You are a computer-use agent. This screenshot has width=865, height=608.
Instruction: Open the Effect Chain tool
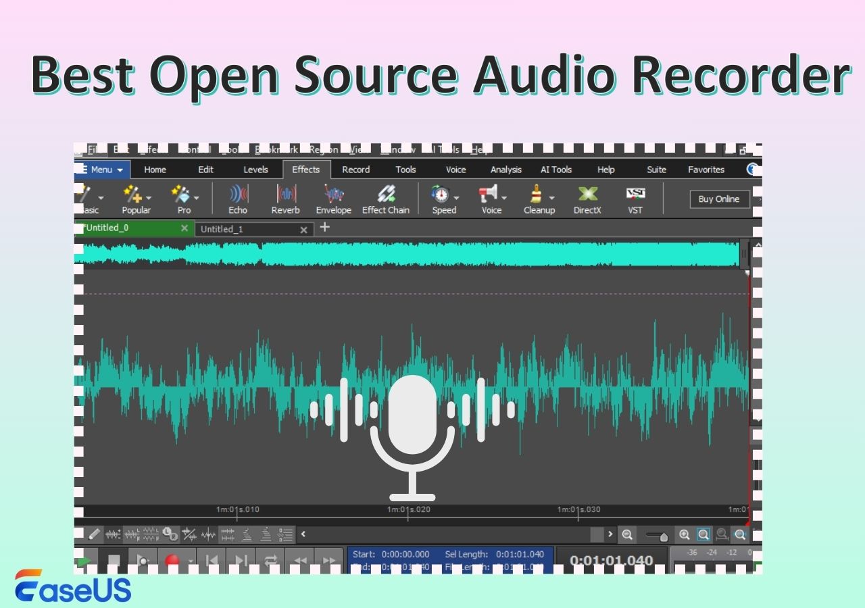(x=386, y=199)
